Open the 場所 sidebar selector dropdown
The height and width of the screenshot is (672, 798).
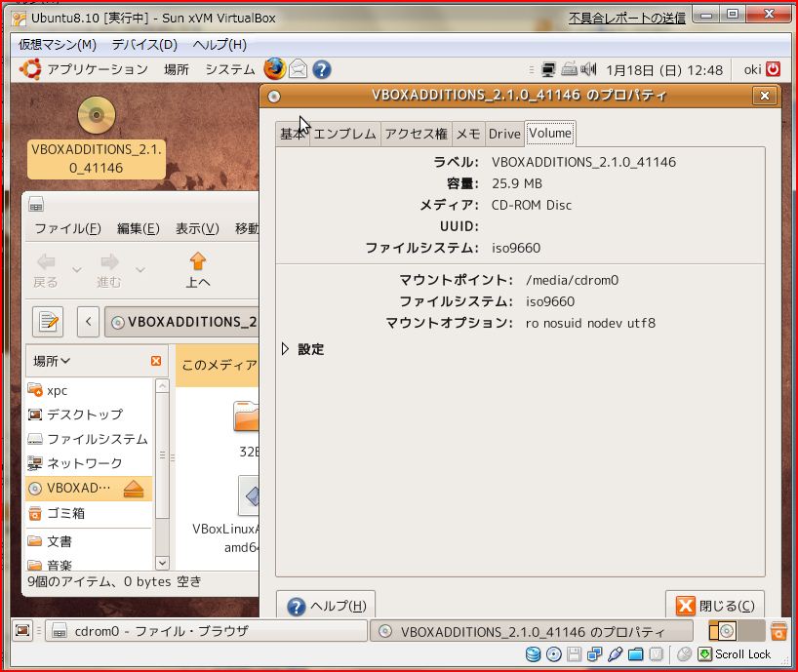click(x=52, y=361)
